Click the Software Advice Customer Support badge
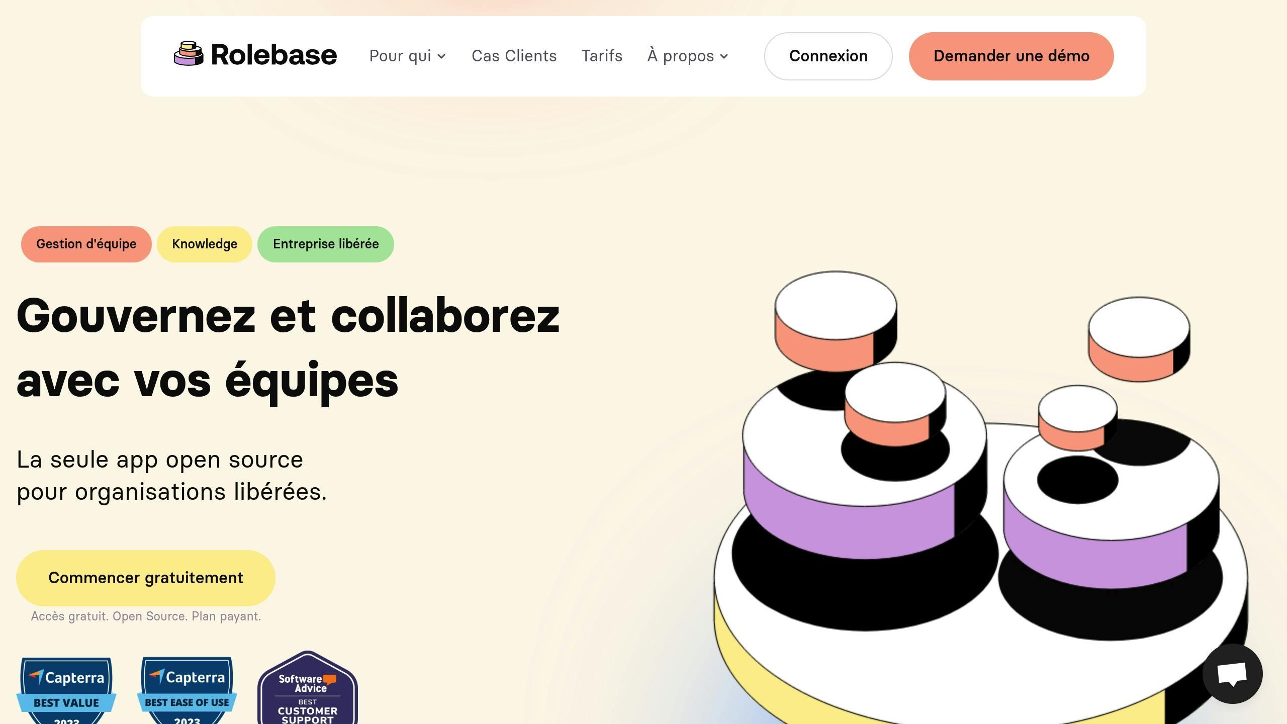1287x724 pixels. 308,688
